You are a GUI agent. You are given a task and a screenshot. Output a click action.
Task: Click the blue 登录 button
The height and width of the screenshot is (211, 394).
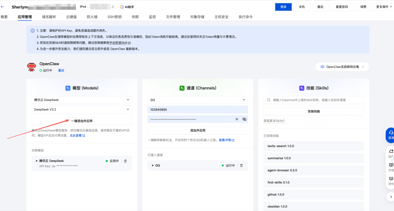tap(284, 7)
